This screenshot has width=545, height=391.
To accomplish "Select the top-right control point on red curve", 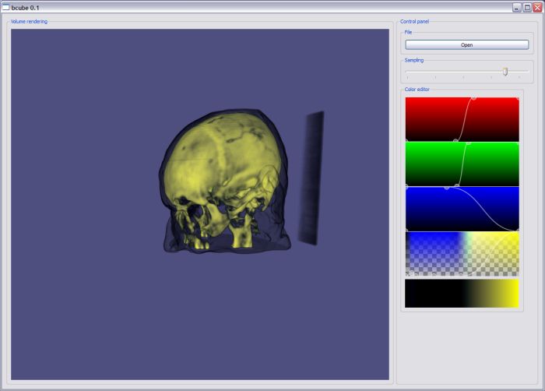I will (518, 98).
